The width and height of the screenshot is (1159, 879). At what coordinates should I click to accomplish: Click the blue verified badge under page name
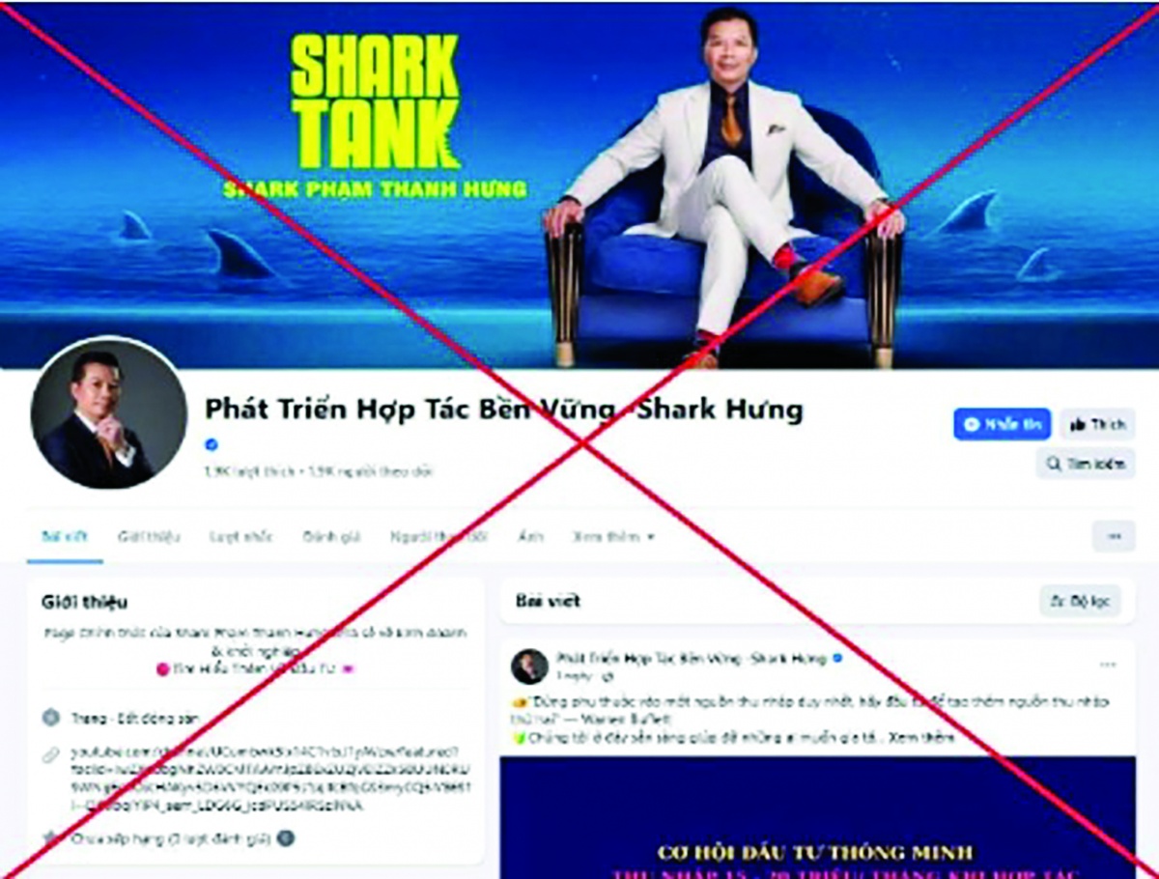(212, 444)
